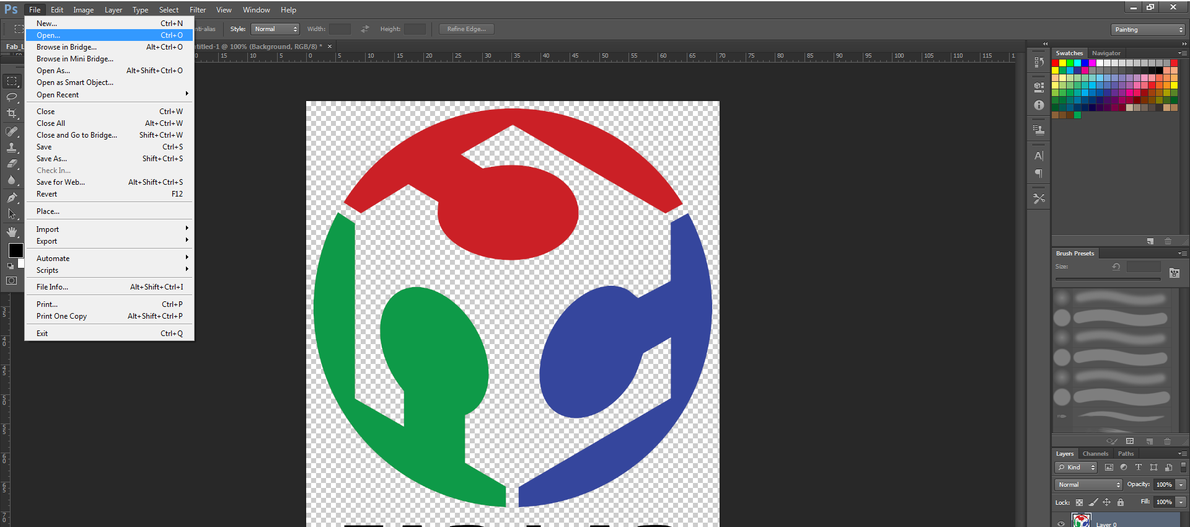Choose Save for Web... menu item
Screen dimensions: 1190x527
pos(109,182)
